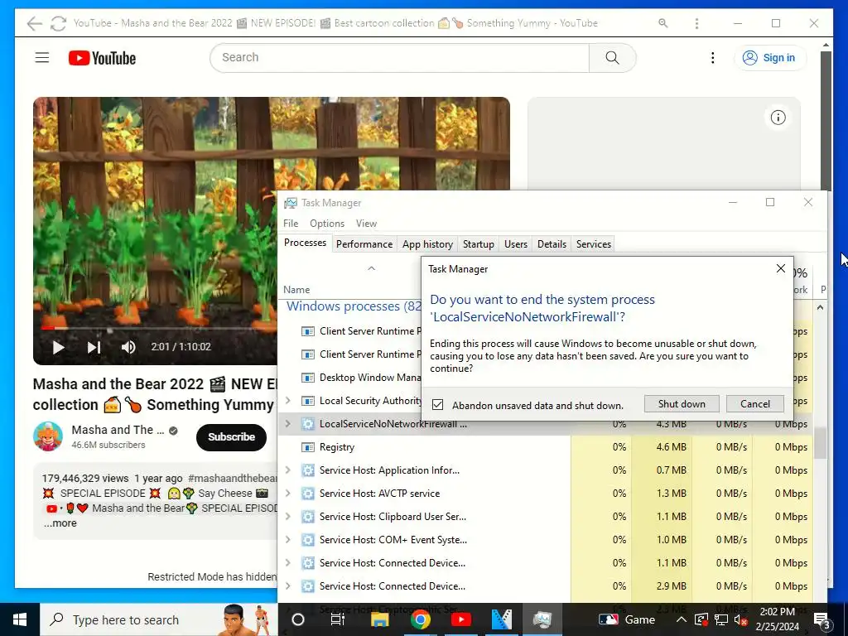The width and height of the screenshot is (848, 636).
Task: Open the Game news widget on taskbar
Action: (628, 619)
